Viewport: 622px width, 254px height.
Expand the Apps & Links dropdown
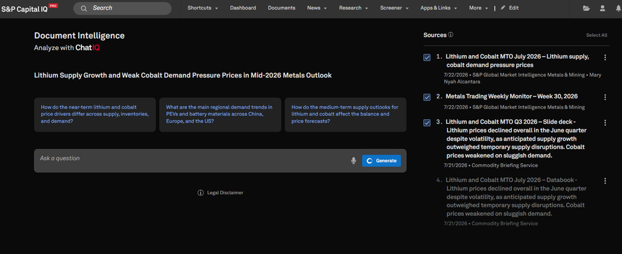click(439, 8)
